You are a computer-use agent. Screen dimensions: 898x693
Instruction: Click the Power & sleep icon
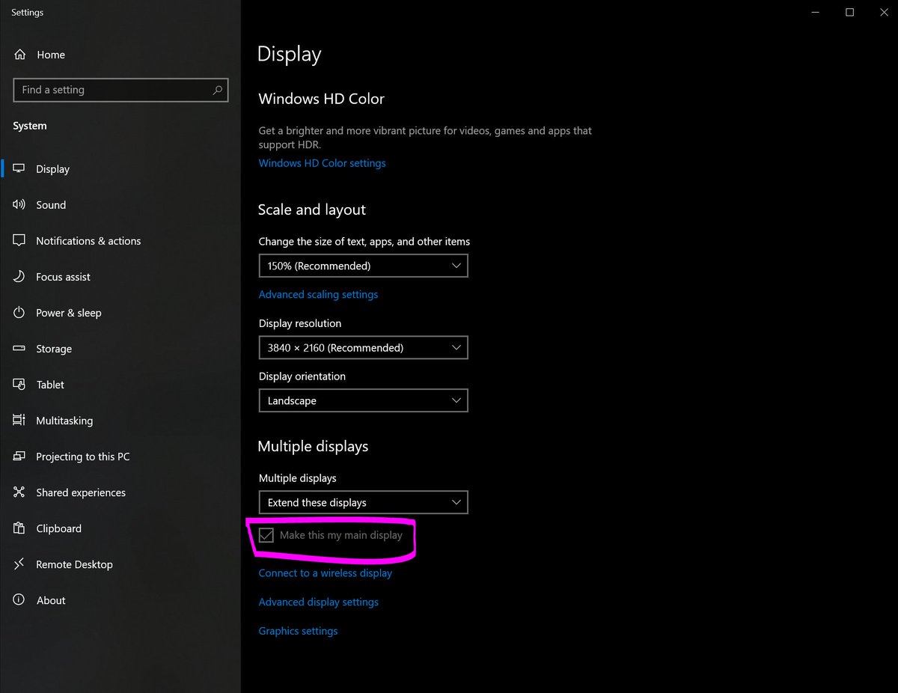click(19, 313)
